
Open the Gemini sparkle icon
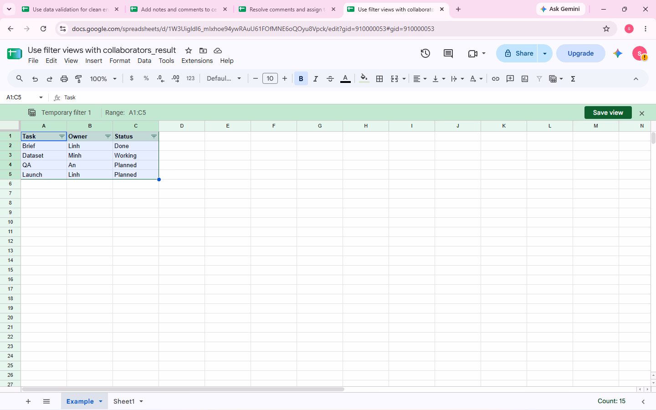618,53
